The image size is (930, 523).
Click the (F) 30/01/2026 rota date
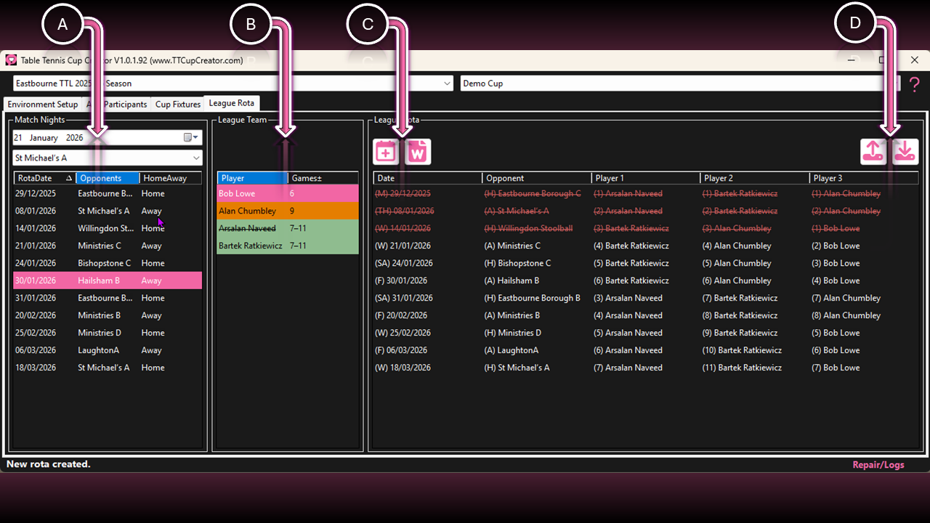[401, 280]
